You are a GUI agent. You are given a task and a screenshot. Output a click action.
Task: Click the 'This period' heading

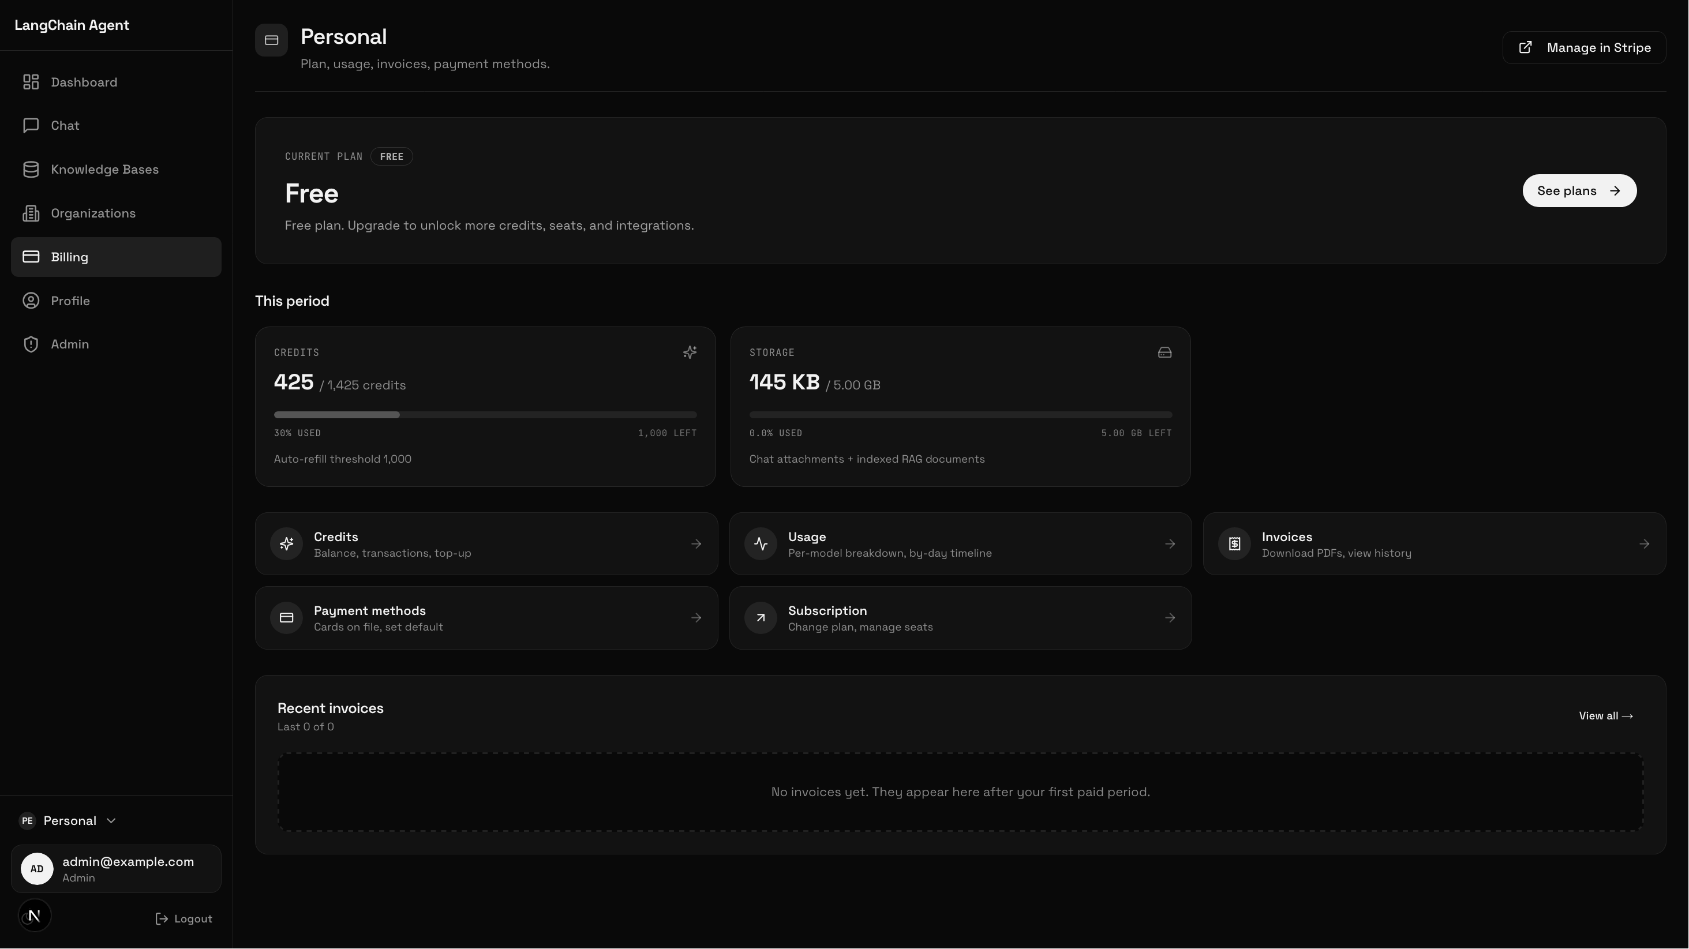click(292, 302)
